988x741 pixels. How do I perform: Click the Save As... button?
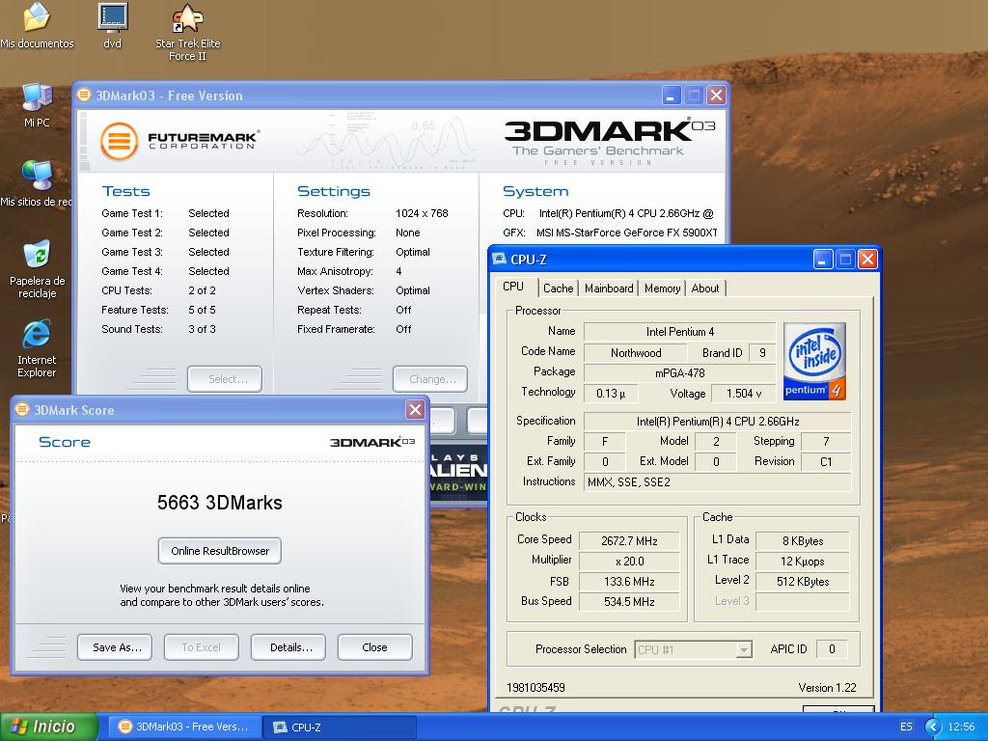tap(117, 647)
